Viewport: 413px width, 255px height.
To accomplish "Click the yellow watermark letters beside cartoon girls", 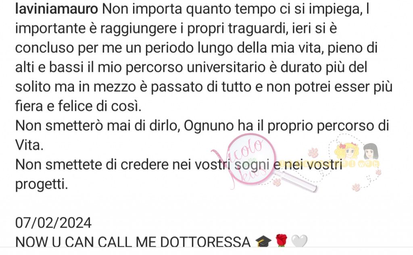I will pyautogui.click(x=329, y=164).
